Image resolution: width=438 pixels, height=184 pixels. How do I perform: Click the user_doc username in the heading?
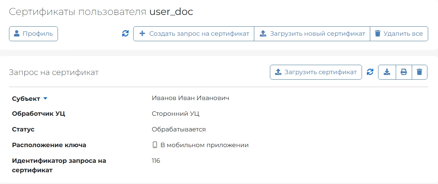click(x=171, y=12)
